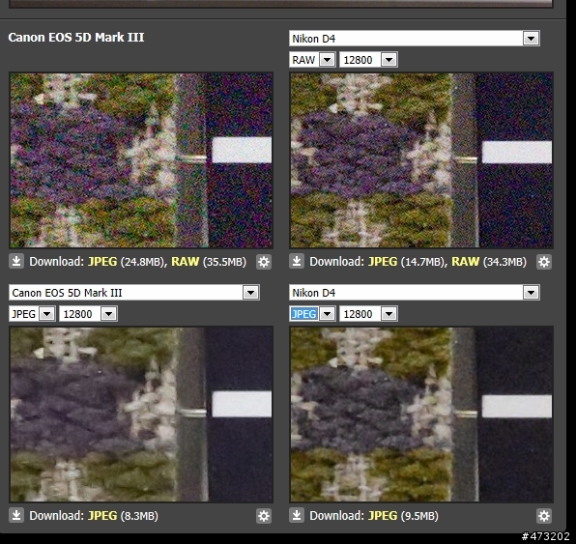Download the 24.8MB JPEG file
The height and width of the screenshot is (544, 576).
pyautogui.click(x=102, y=262)
